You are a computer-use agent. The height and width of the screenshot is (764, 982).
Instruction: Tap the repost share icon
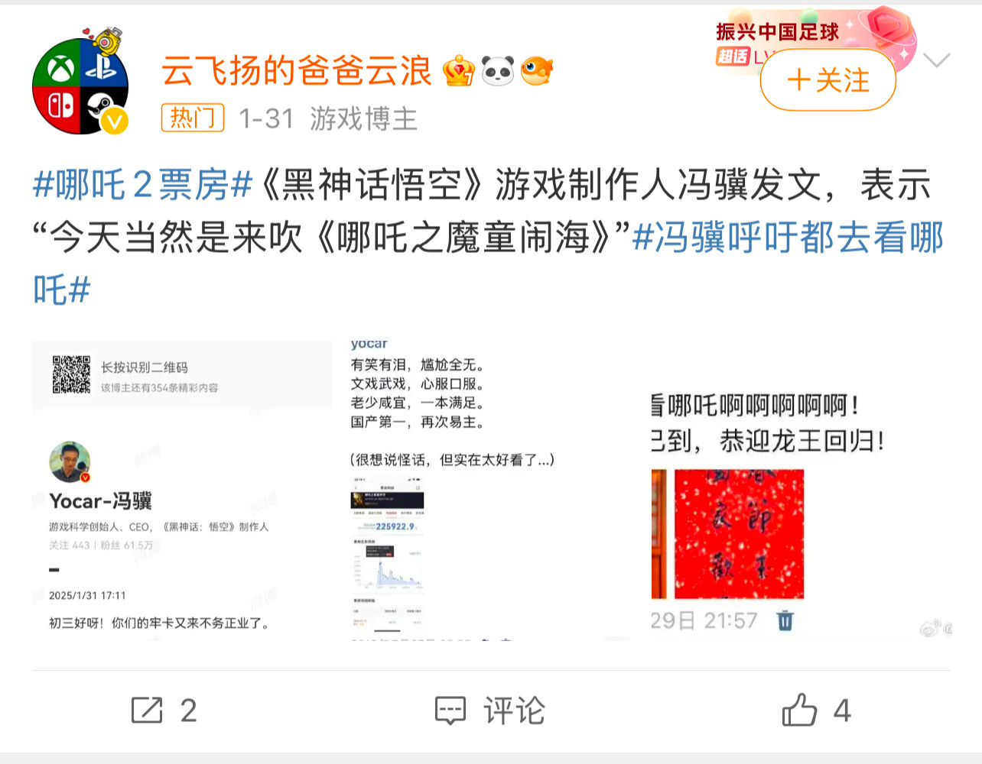click(x=147, y=711)
